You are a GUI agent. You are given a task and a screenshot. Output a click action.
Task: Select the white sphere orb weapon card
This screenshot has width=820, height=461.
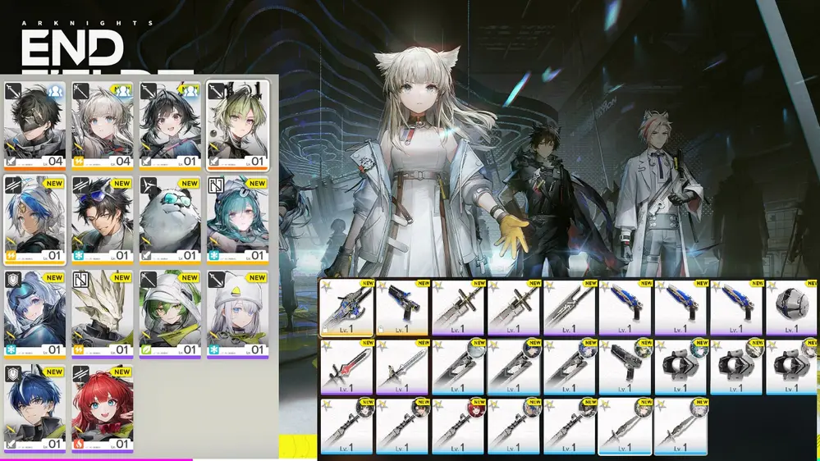pyautogui.click(x=791, y=306)
